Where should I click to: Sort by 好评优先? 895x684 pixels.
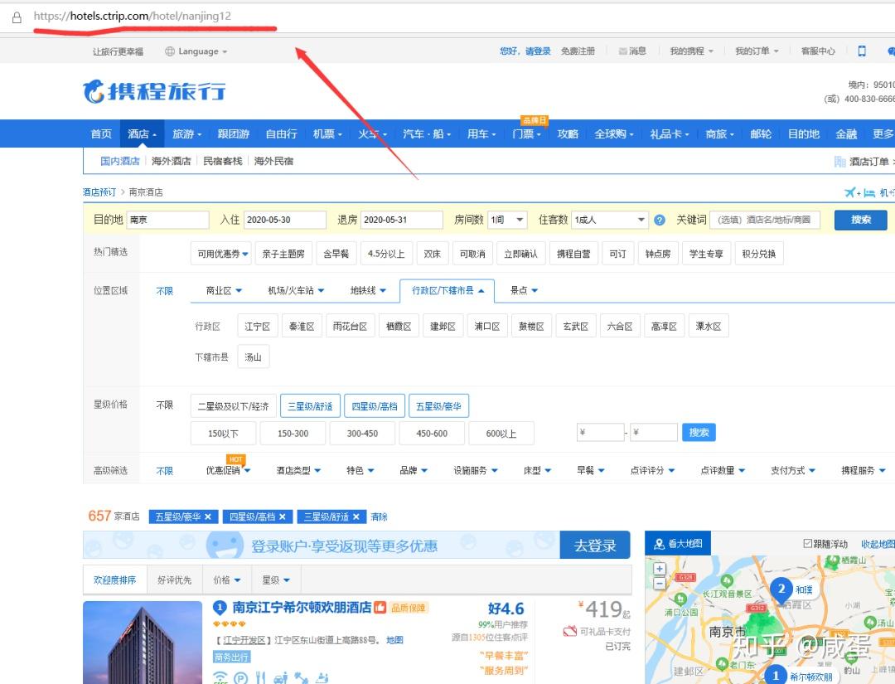(174, 580)
